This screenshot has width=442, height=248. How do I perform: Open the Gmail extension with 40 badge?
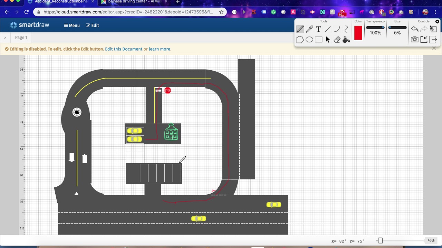pyautogui.click(x=342, y=12)
